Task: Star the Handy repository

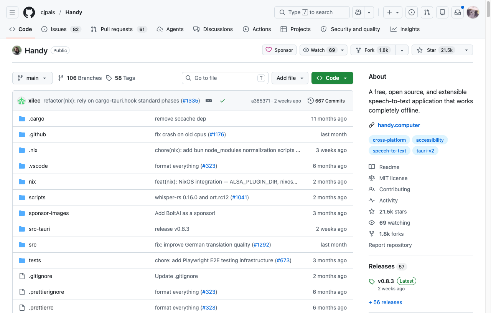Action: pos(436,50)
